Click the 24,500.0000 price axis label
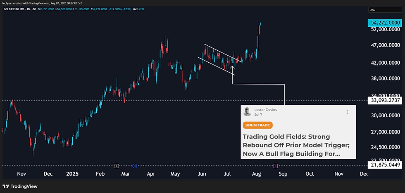Viewport: 405px width, 193px height. pos(385,147)
